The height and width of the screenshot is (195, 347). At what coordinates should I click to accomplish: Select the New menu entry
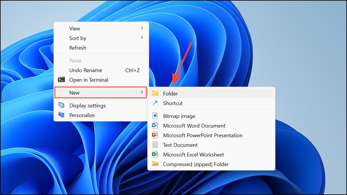pos(101,93)
